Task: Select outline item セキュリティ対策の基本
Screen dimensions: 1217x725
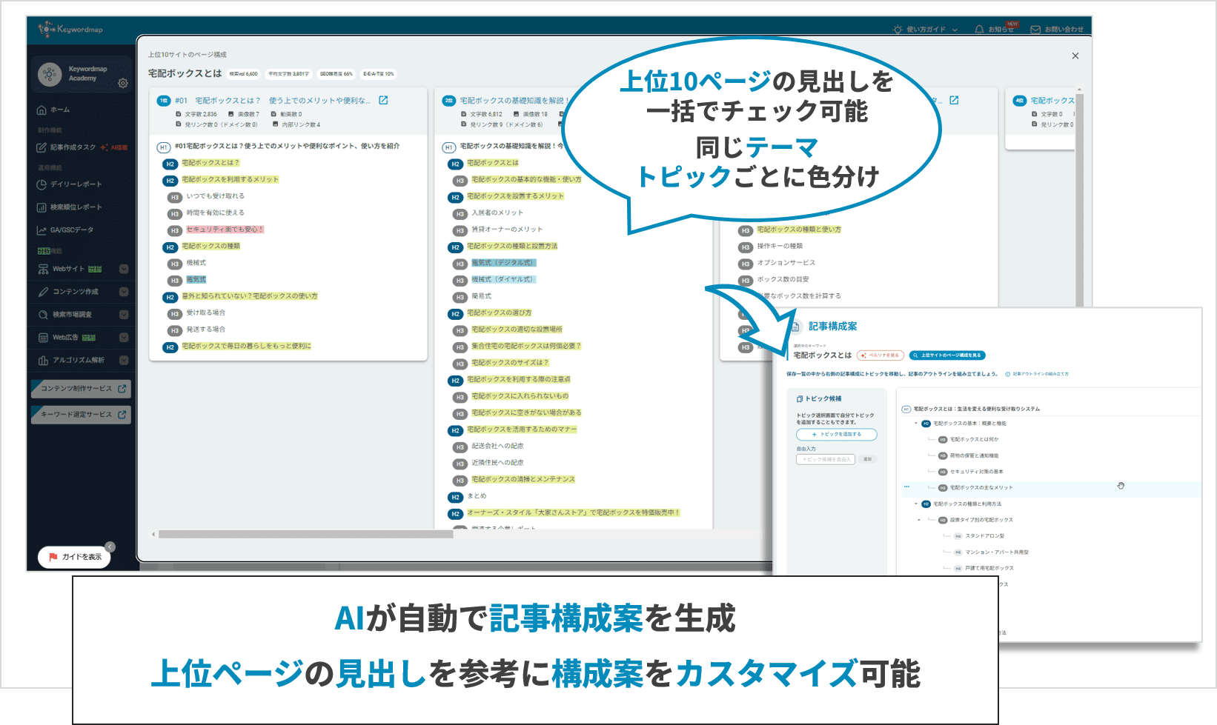Action: 976,472
